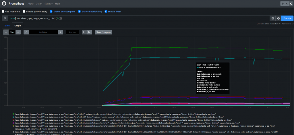Click the Res. (s) resolution field

pos(72,32)
